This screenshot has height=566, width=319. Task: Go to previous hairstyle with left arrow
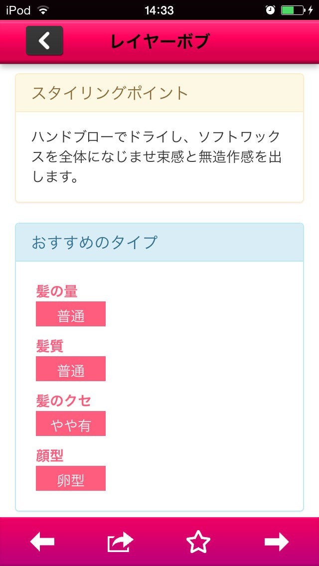click(42, 542)
